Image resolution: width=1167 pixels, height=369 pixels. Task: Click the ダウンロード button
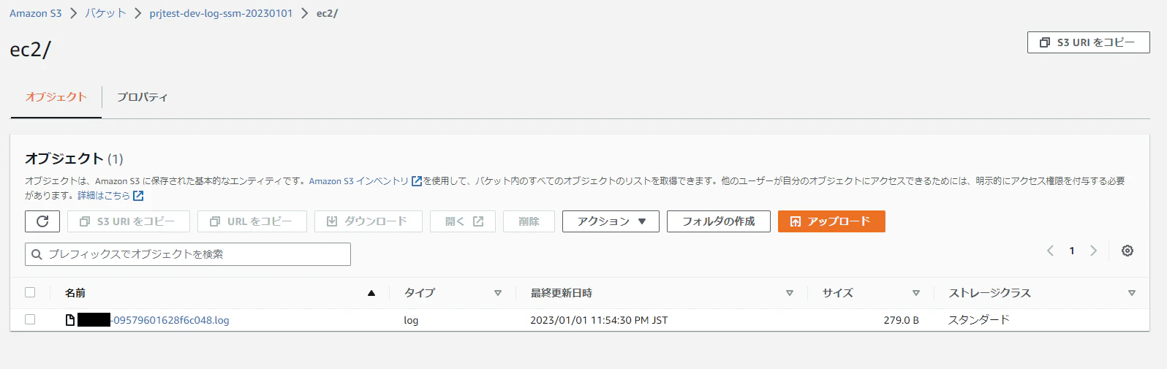[369, 221]
